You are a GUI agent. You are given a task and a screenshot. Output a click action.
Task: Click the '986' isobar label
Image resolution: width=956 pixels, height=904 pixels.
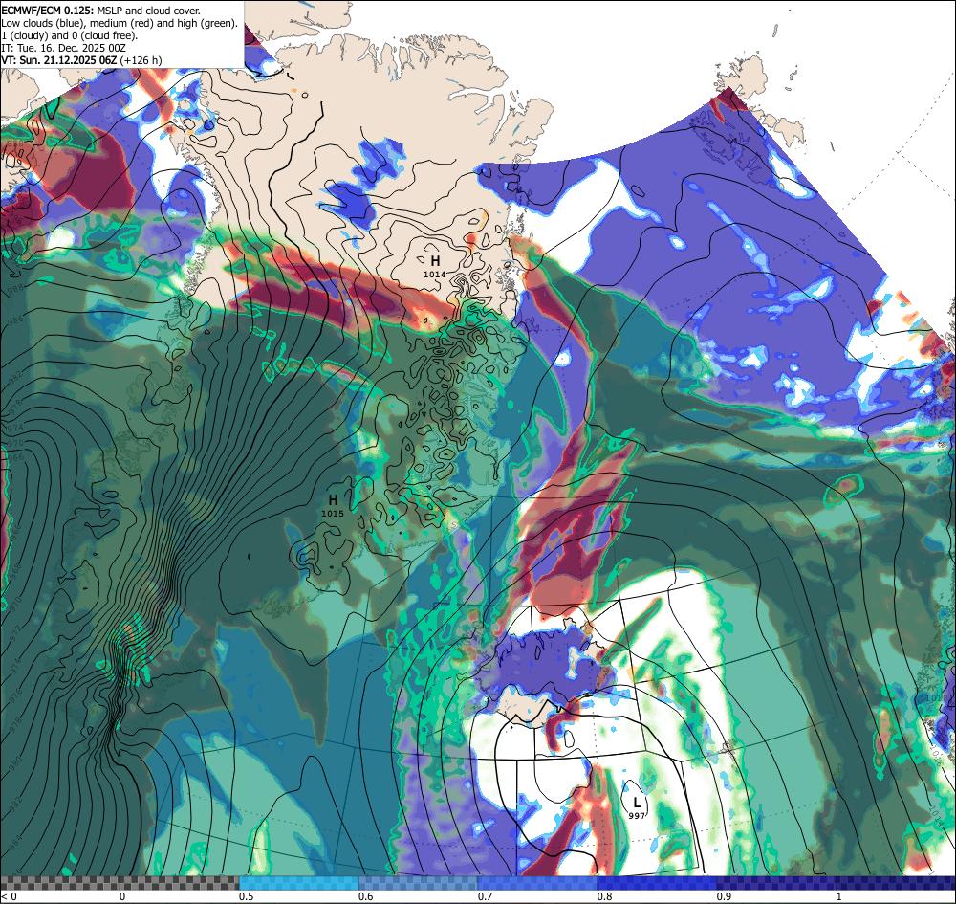[x=16, y=320]
